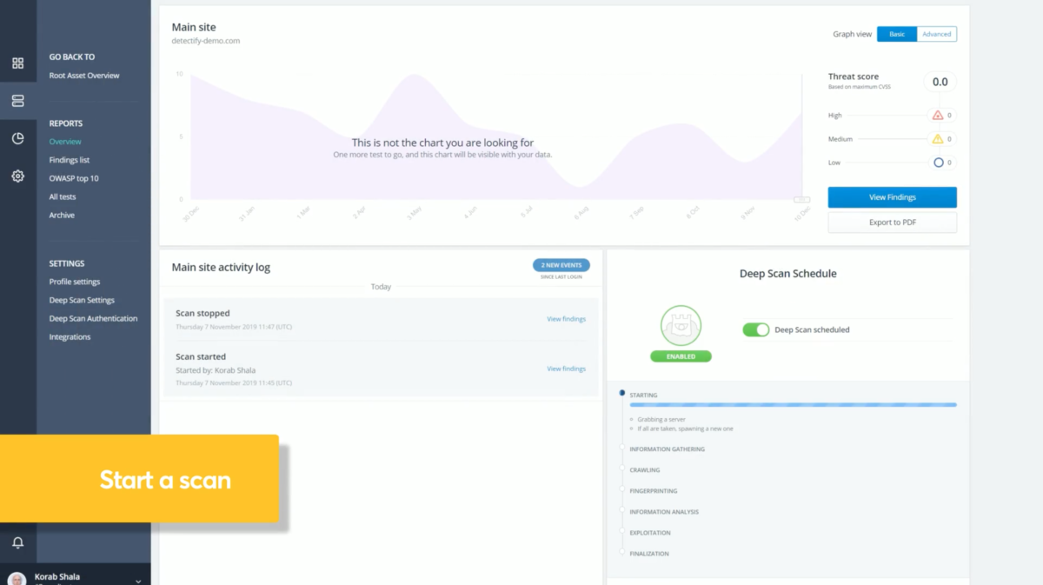Viewport: 1043px width, 585px height.
Task: Select OWASP top 10 report
Action: 74,178
